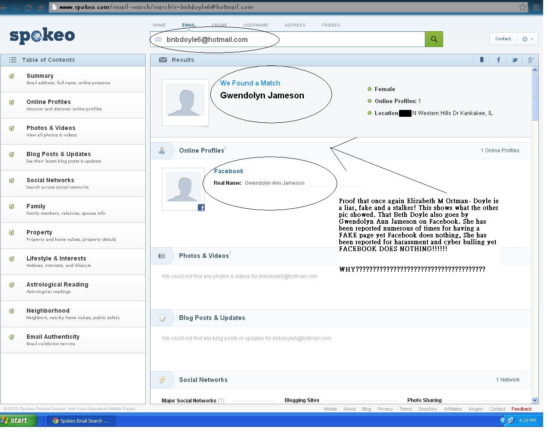Open the settings gear dropdown
Image resolution: width=547 pixels, height=438 pixels.
527,39
